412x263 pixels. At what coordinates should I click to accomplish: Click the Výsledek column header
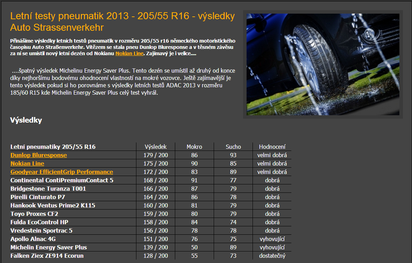156,147
